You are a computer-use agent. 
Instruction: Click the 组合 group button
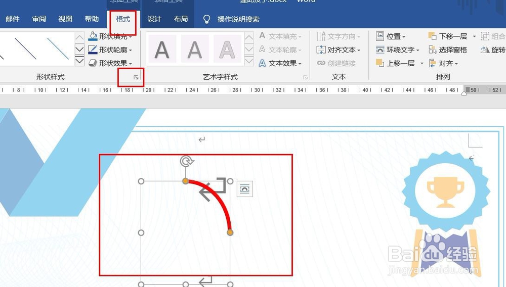pos(493,36)
